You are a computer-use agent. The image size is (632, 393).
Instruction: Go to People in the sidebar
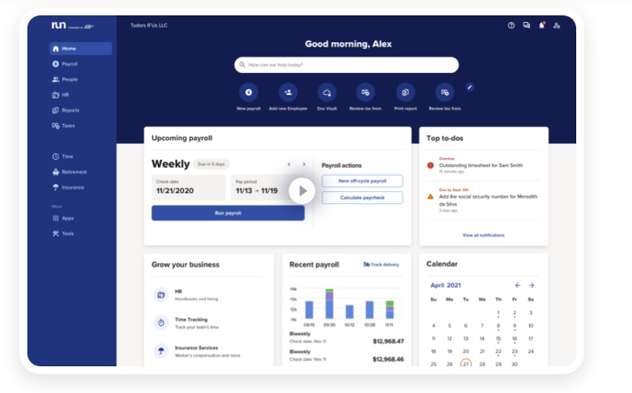pos(65,79)
